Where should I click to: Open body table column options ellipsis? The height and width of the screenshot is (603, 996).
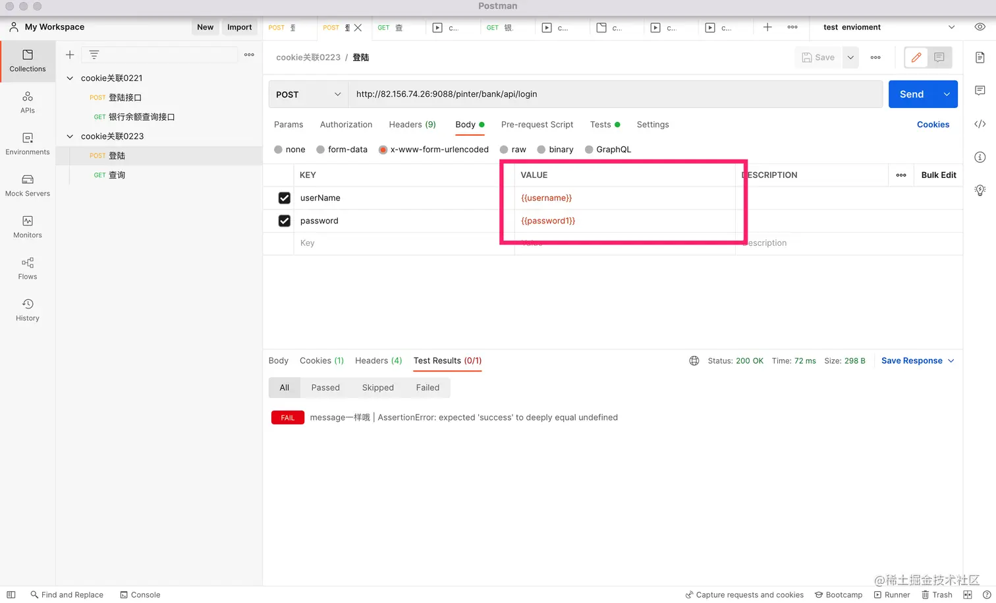pyautogui.click(x=901, y=175)
